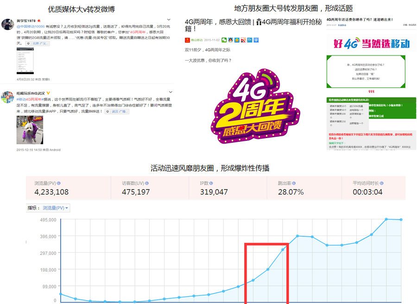The width and height of the screenshot is (417, 304).
Task: Click the 北京·广义 location tag
Action: coord(38,44)
